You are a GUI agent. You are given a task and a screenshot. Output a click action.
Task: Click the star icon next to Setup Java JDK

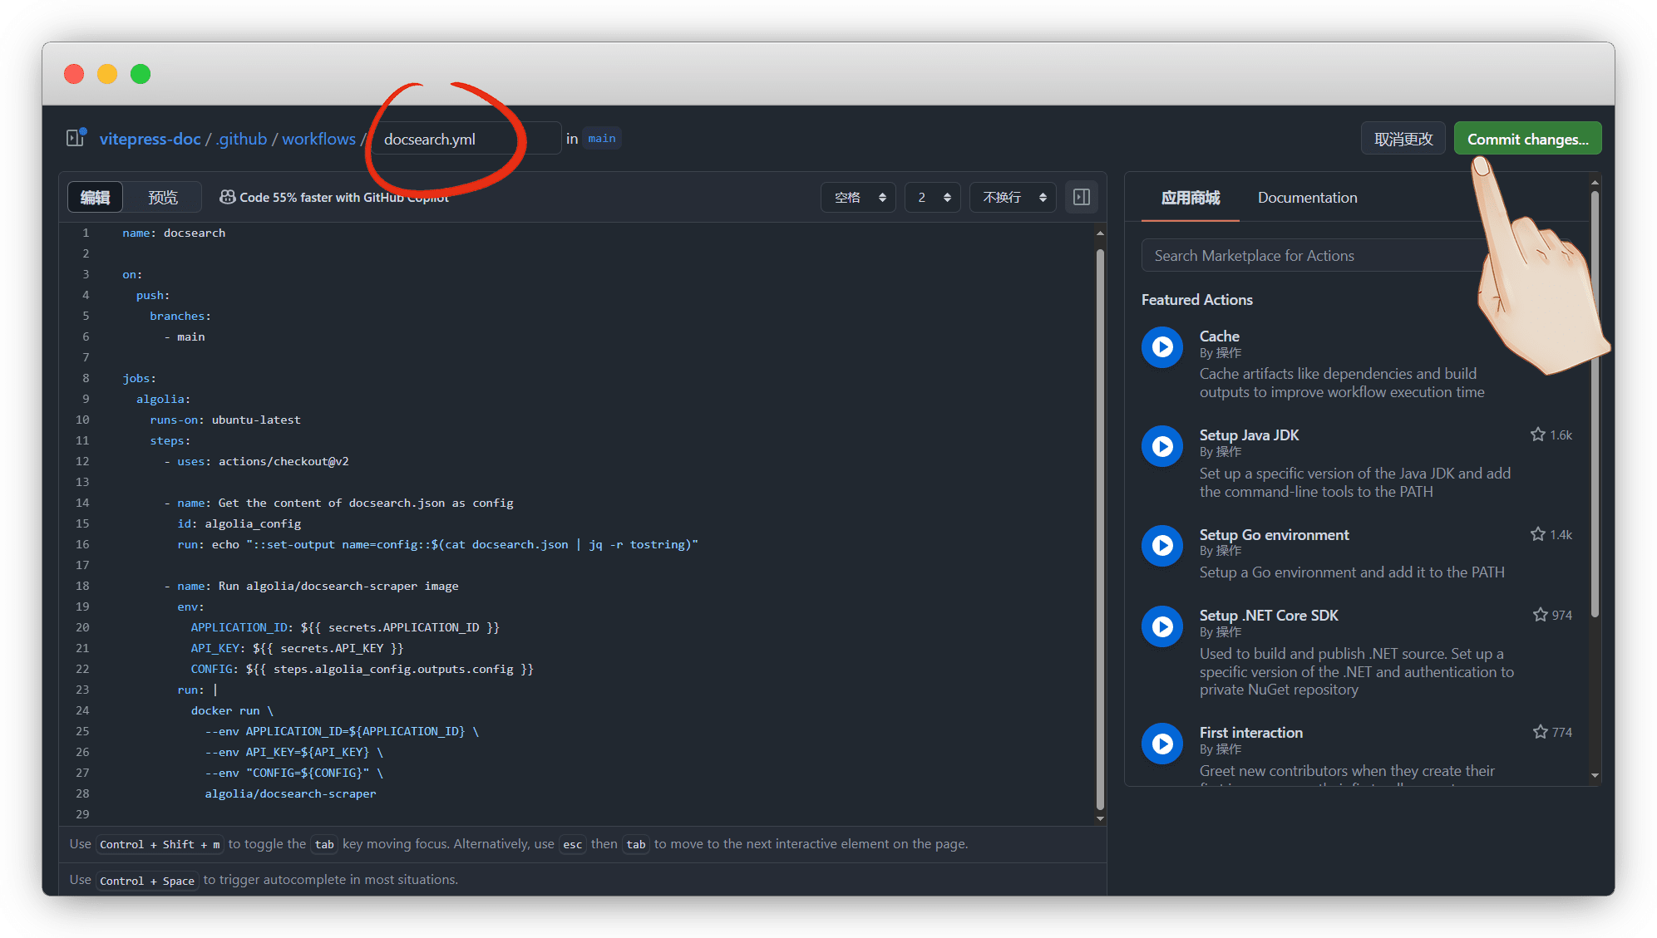point(1537,435)
